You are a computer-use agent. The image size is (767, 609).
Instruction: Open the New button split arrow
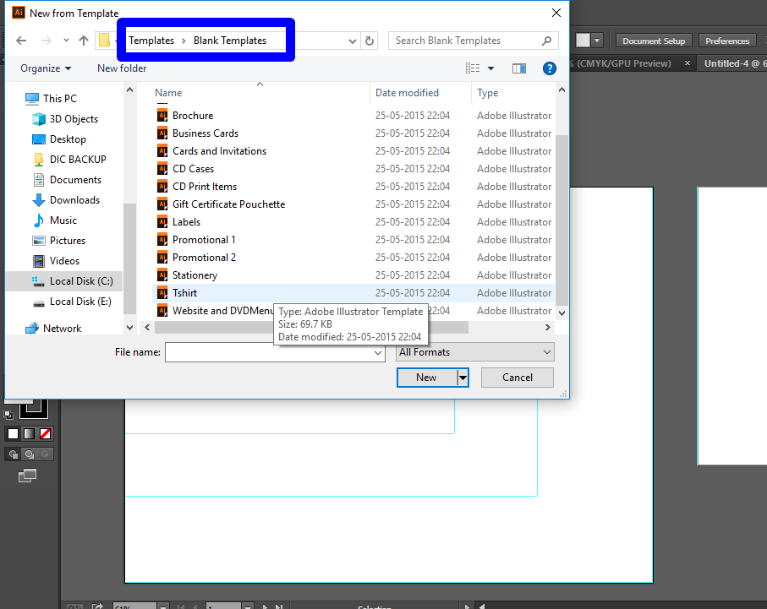[x=463, y=378]
